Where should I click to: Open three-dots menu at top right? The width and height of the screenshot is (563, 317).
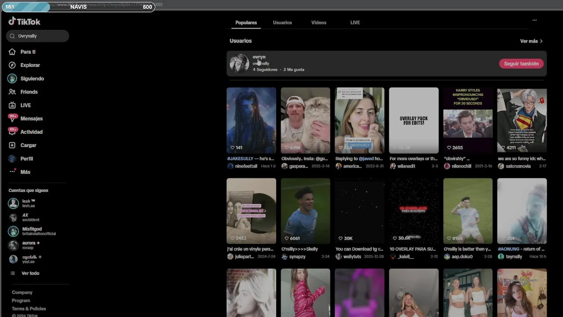[x=534, y=20]
